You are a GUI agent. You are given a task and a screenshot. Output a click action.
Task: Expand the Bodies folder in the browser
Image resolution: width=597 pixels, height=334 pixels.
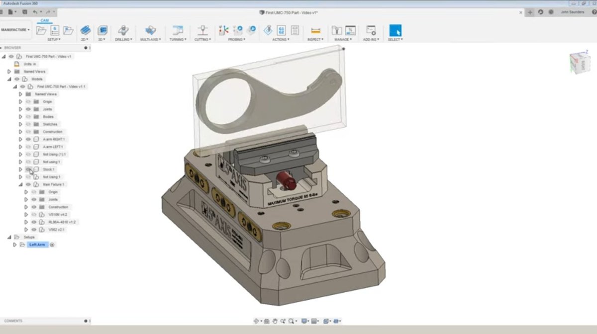click(x=21, y=116)
